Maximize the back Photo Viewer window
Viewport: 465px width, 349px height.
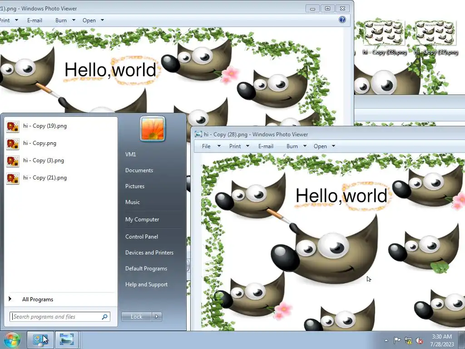pyautogui.click(x=327, y=8)
